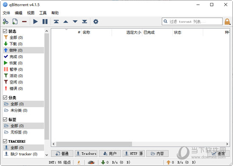The width and height of the screenshot is (233, 166).
Task: Toggle alternative speed limits speedometer icon
Action: 91,162
